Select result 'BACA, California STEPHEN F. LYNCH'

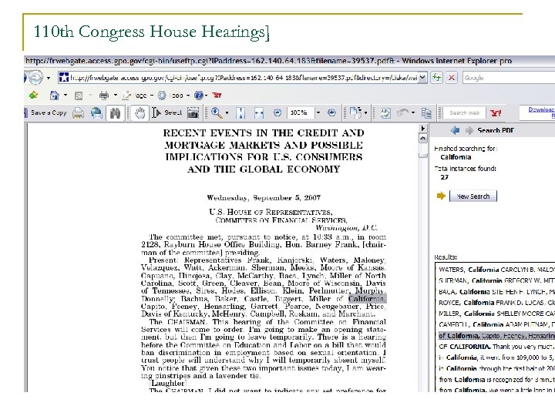click(496, 291)
